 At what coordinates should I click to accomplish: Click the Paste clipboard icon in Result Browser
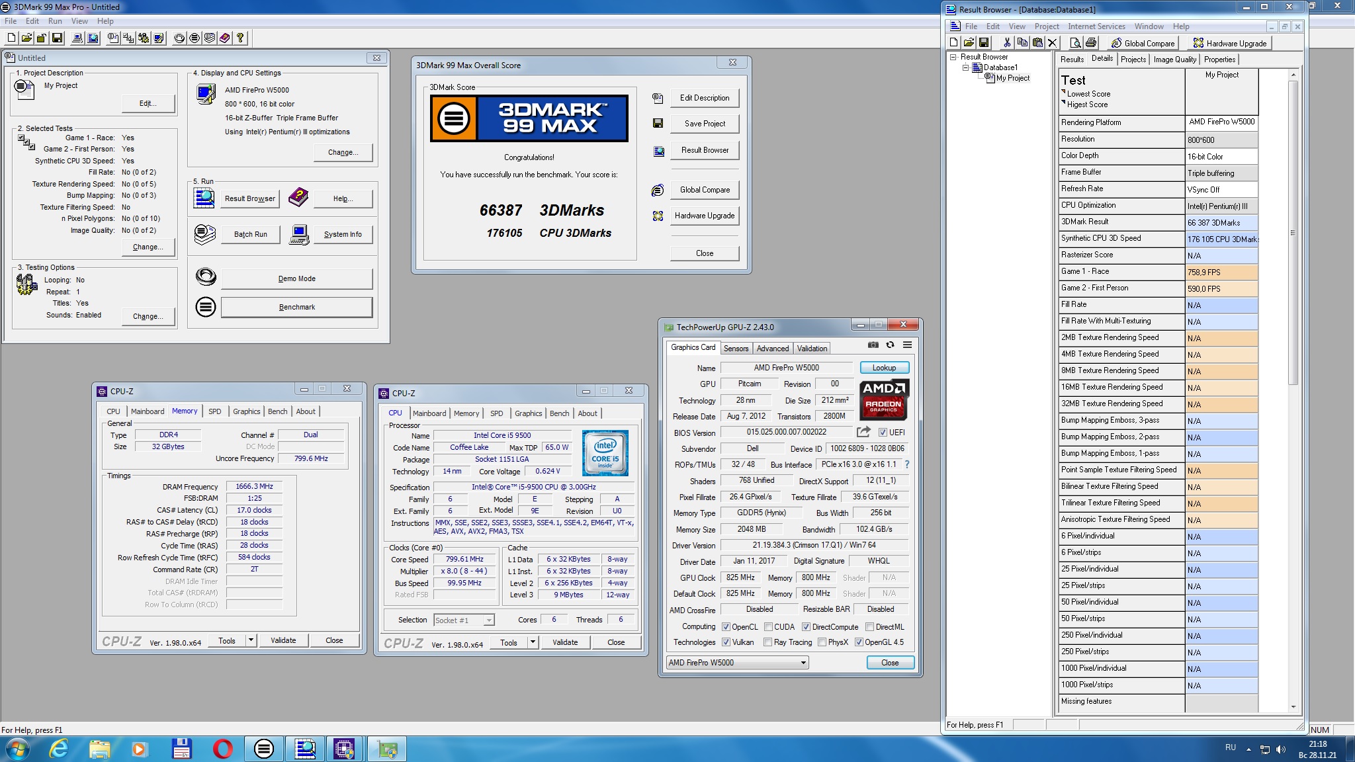coord(1037,43)
